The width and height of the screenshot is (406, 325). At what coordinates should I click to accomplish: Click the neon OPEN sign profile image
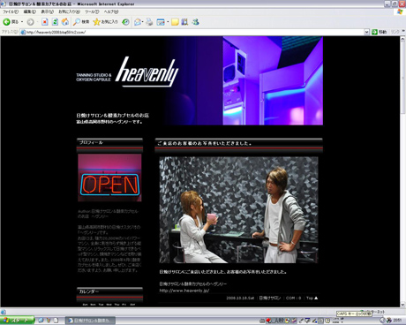[109, 178]
